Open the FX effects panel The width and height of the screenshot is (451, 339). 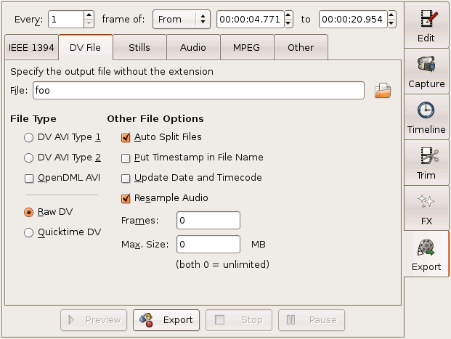[426, 208]
